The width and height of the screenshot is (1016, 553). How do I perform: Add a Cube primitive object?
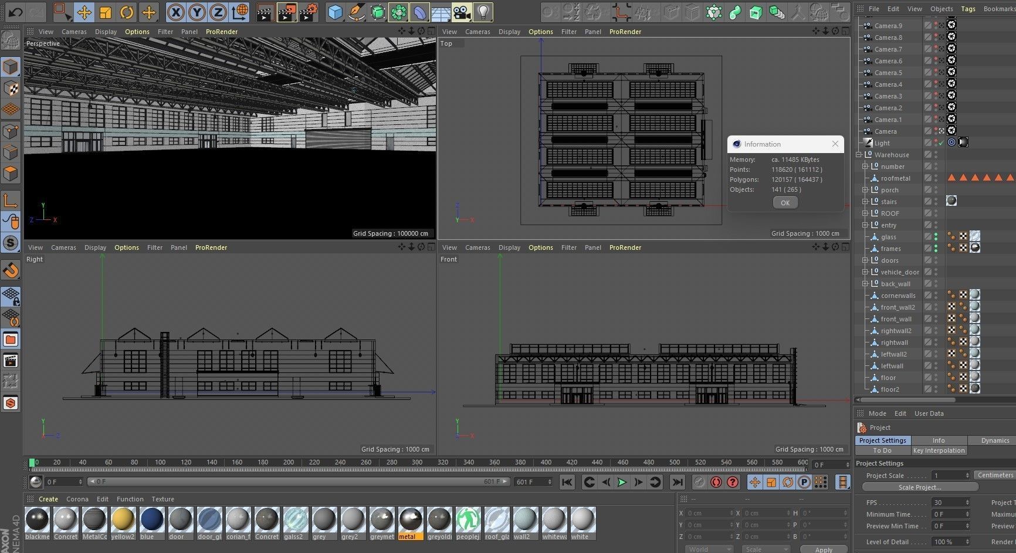(x=335, y=12)
